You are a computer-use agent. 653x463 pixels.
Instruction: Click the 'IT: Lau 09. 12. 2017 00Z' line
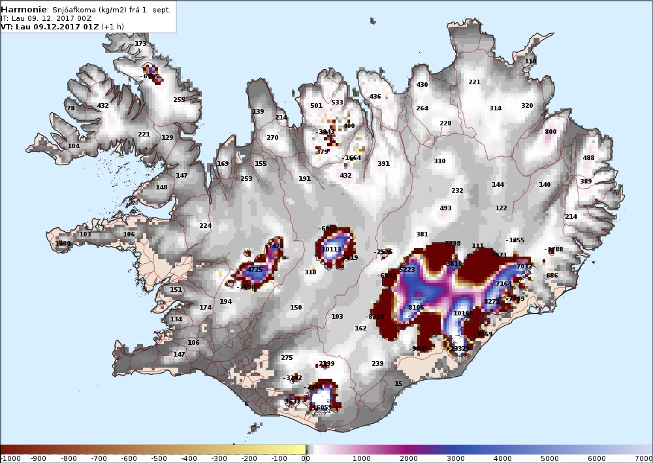pos(46,18)
